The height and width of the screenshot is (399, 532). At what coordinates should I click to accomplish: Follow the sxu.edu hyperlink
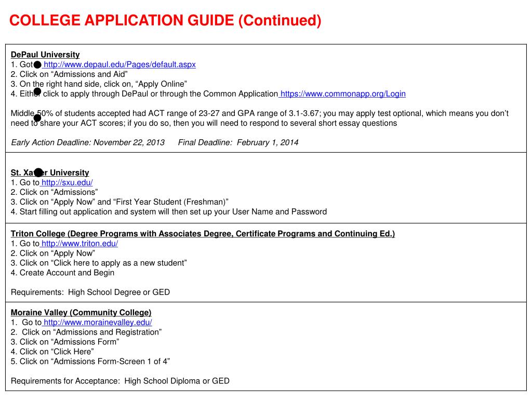[x=67, y=182]
